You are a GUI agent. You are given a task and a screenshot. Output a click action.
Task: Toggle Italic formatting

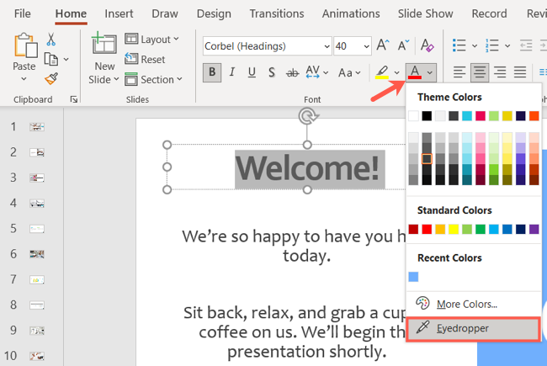231,72
